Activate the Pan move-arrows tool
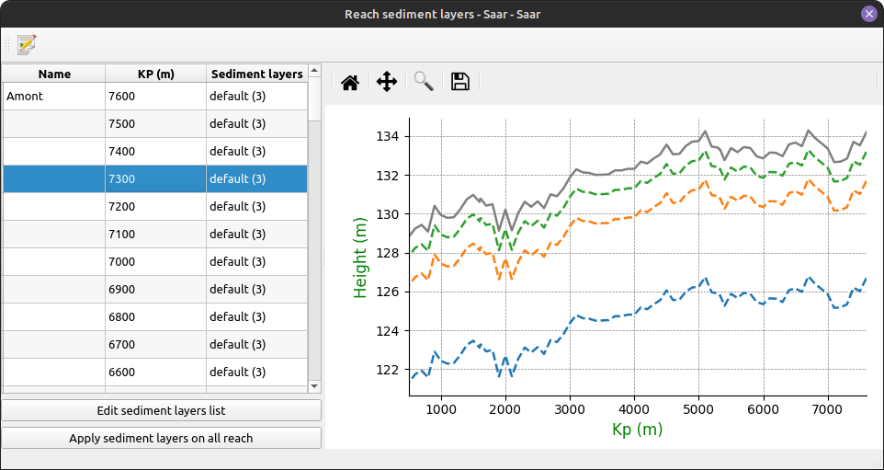 pos(387,83)
